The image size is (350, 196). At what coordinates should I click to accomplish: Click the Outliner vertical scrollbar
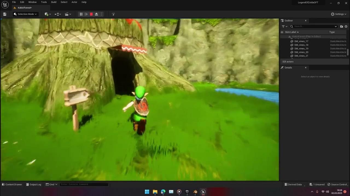coord(348,52)
